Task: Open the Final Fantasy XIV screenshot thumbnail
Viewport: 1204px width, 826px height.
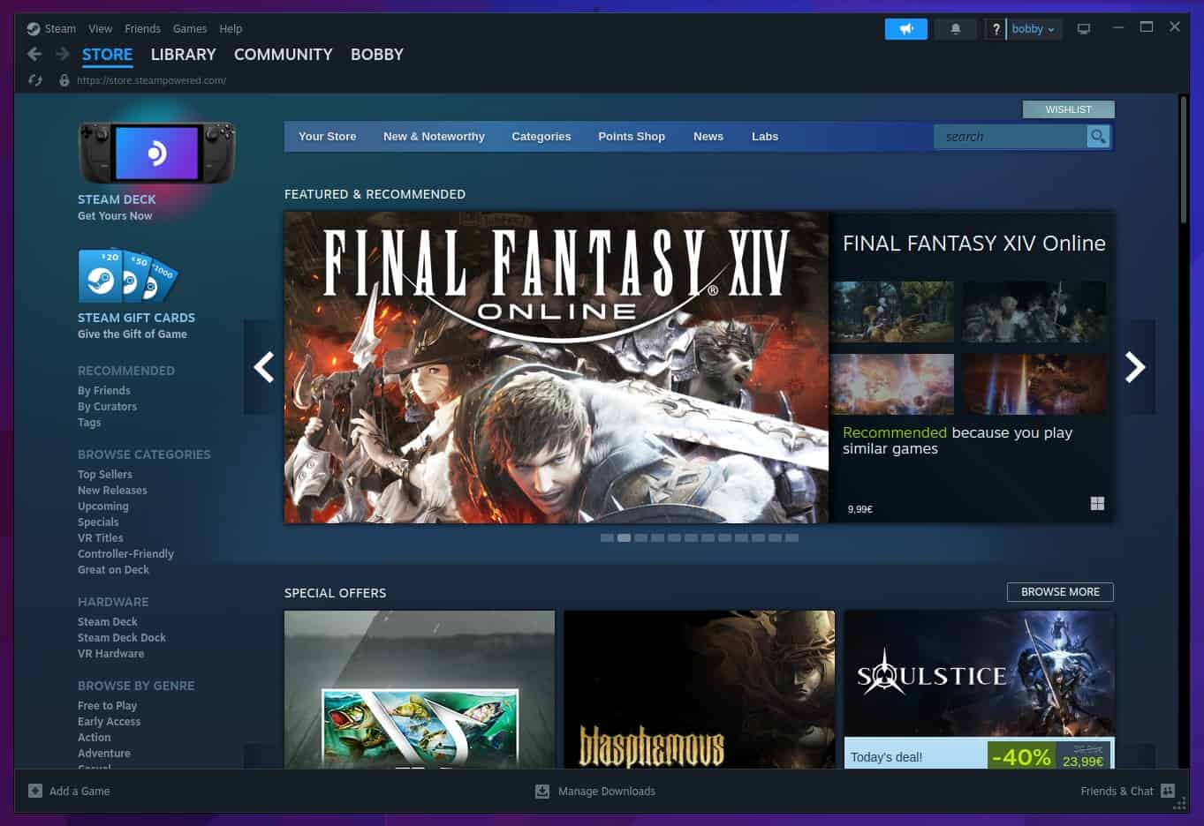Action: (891, 311)
